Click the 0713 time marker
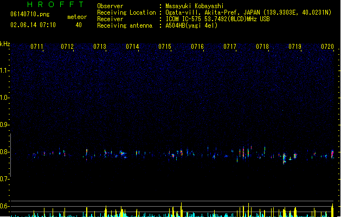Screen dimensions: 341x217 pos(100,47)
